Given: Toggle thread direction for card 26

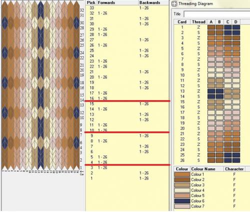Looking at the screenshot, I should pyautogui.click(x=198, y=160).
